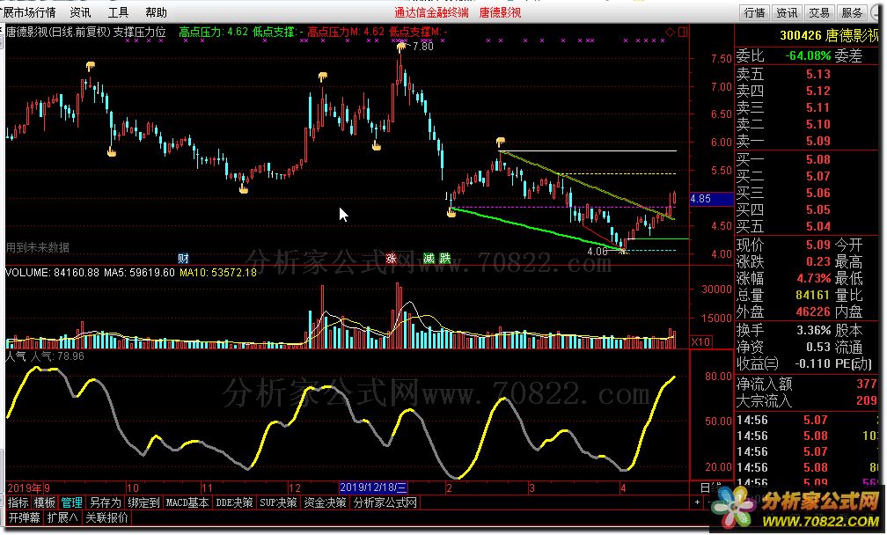Click the 换手 3.36% value
Screen dimensions: 887x535
coord(813,330)
